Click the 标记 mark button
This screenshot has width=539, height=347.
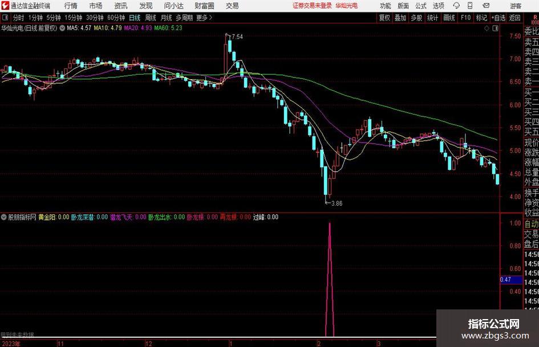click(481, 18)
